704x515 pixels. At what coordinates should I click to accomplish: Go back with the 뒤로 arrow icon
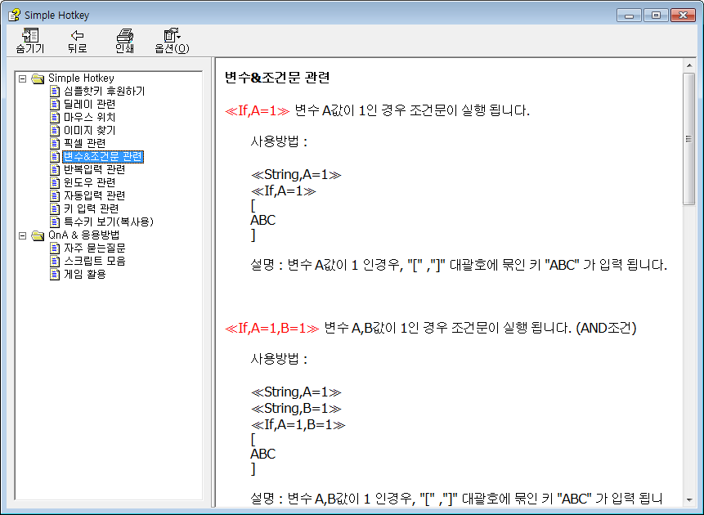77,35
